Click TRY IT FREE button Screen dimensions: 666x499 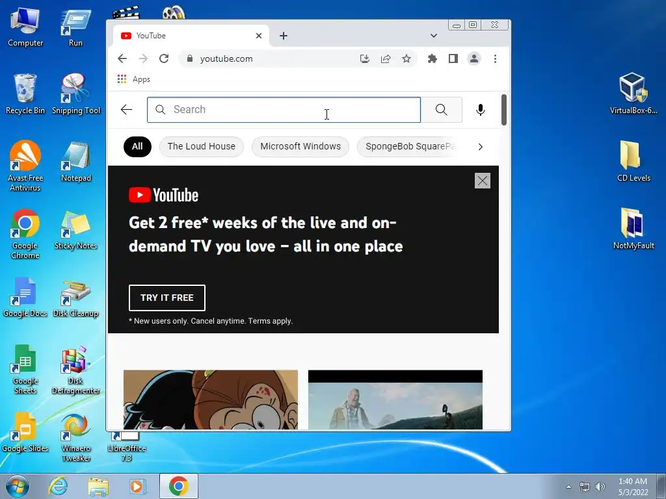tap(167, 298)
